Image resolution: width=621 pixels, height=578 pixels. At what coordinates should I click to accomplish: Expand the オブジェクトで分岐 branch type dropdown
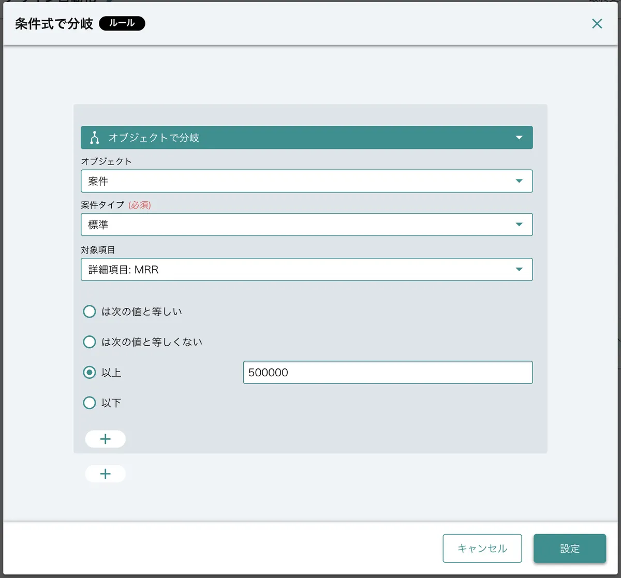[x=519, y=138]
